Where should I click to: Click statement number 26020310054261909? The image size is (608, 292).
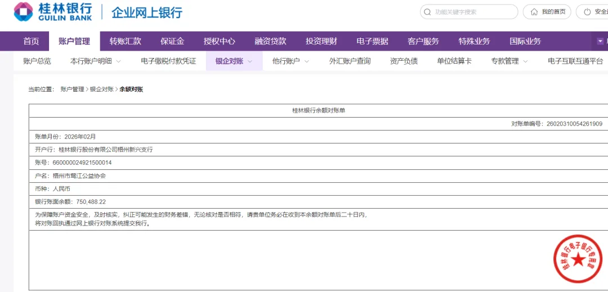click(x=574, y=124)
